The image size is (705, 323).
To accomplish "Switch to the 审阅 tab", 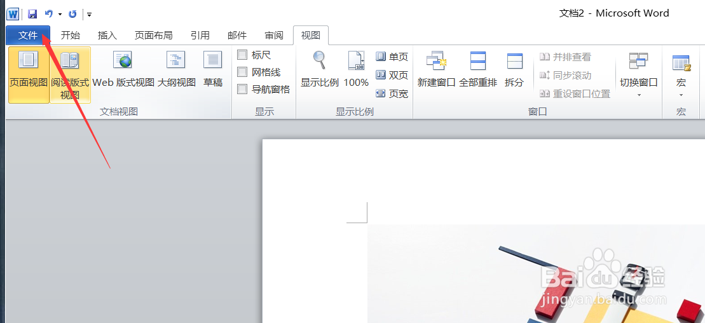I will (x=274, y=36).
